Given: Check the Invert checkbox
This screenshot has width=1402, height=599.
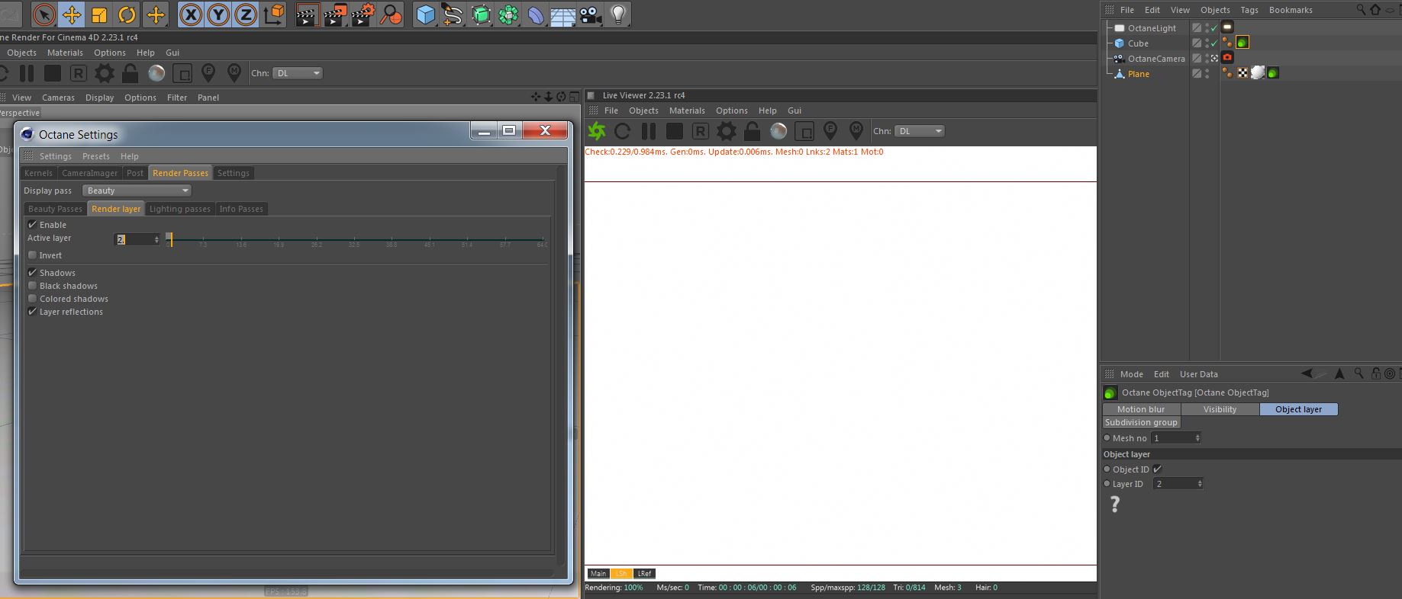Looking at the screenshot, I should (x=32, y=255).
